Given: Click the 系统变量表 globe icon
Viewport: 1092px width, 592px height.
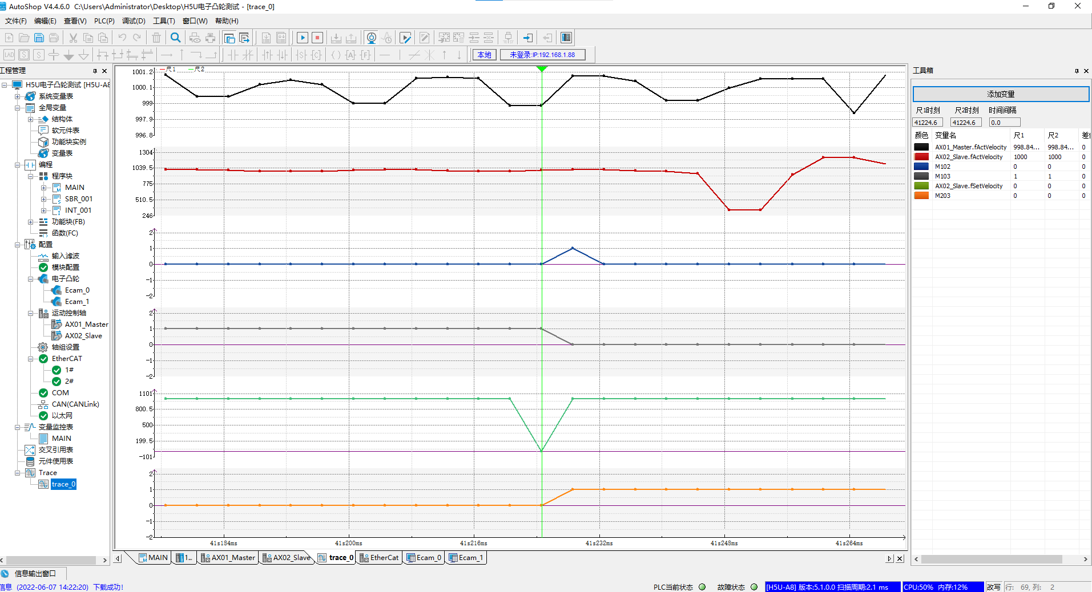Looking at the screenshot, I should pos(30,96).
